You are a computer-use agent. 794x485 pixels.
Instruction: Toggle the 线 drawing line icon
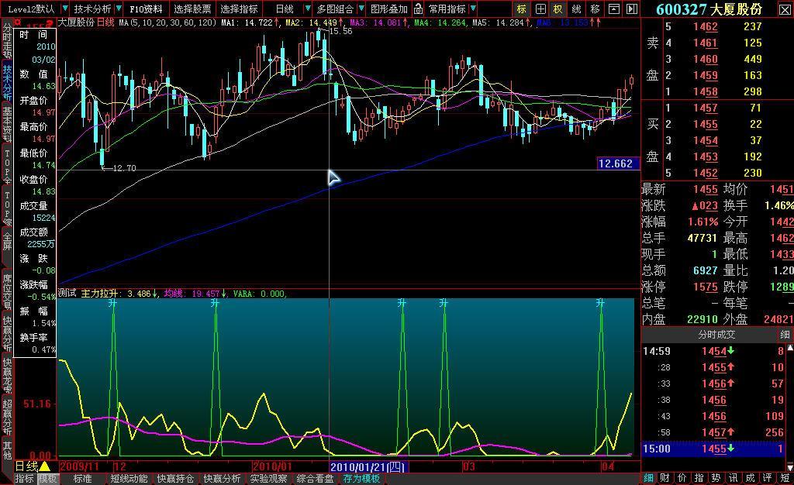coord(576,9)
